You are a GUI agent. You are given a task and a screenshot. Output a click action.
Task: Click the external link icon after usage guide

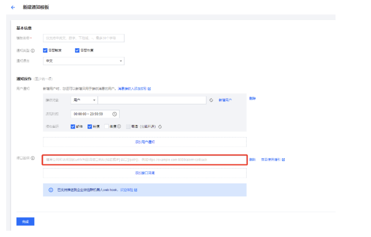pos(283,160)
